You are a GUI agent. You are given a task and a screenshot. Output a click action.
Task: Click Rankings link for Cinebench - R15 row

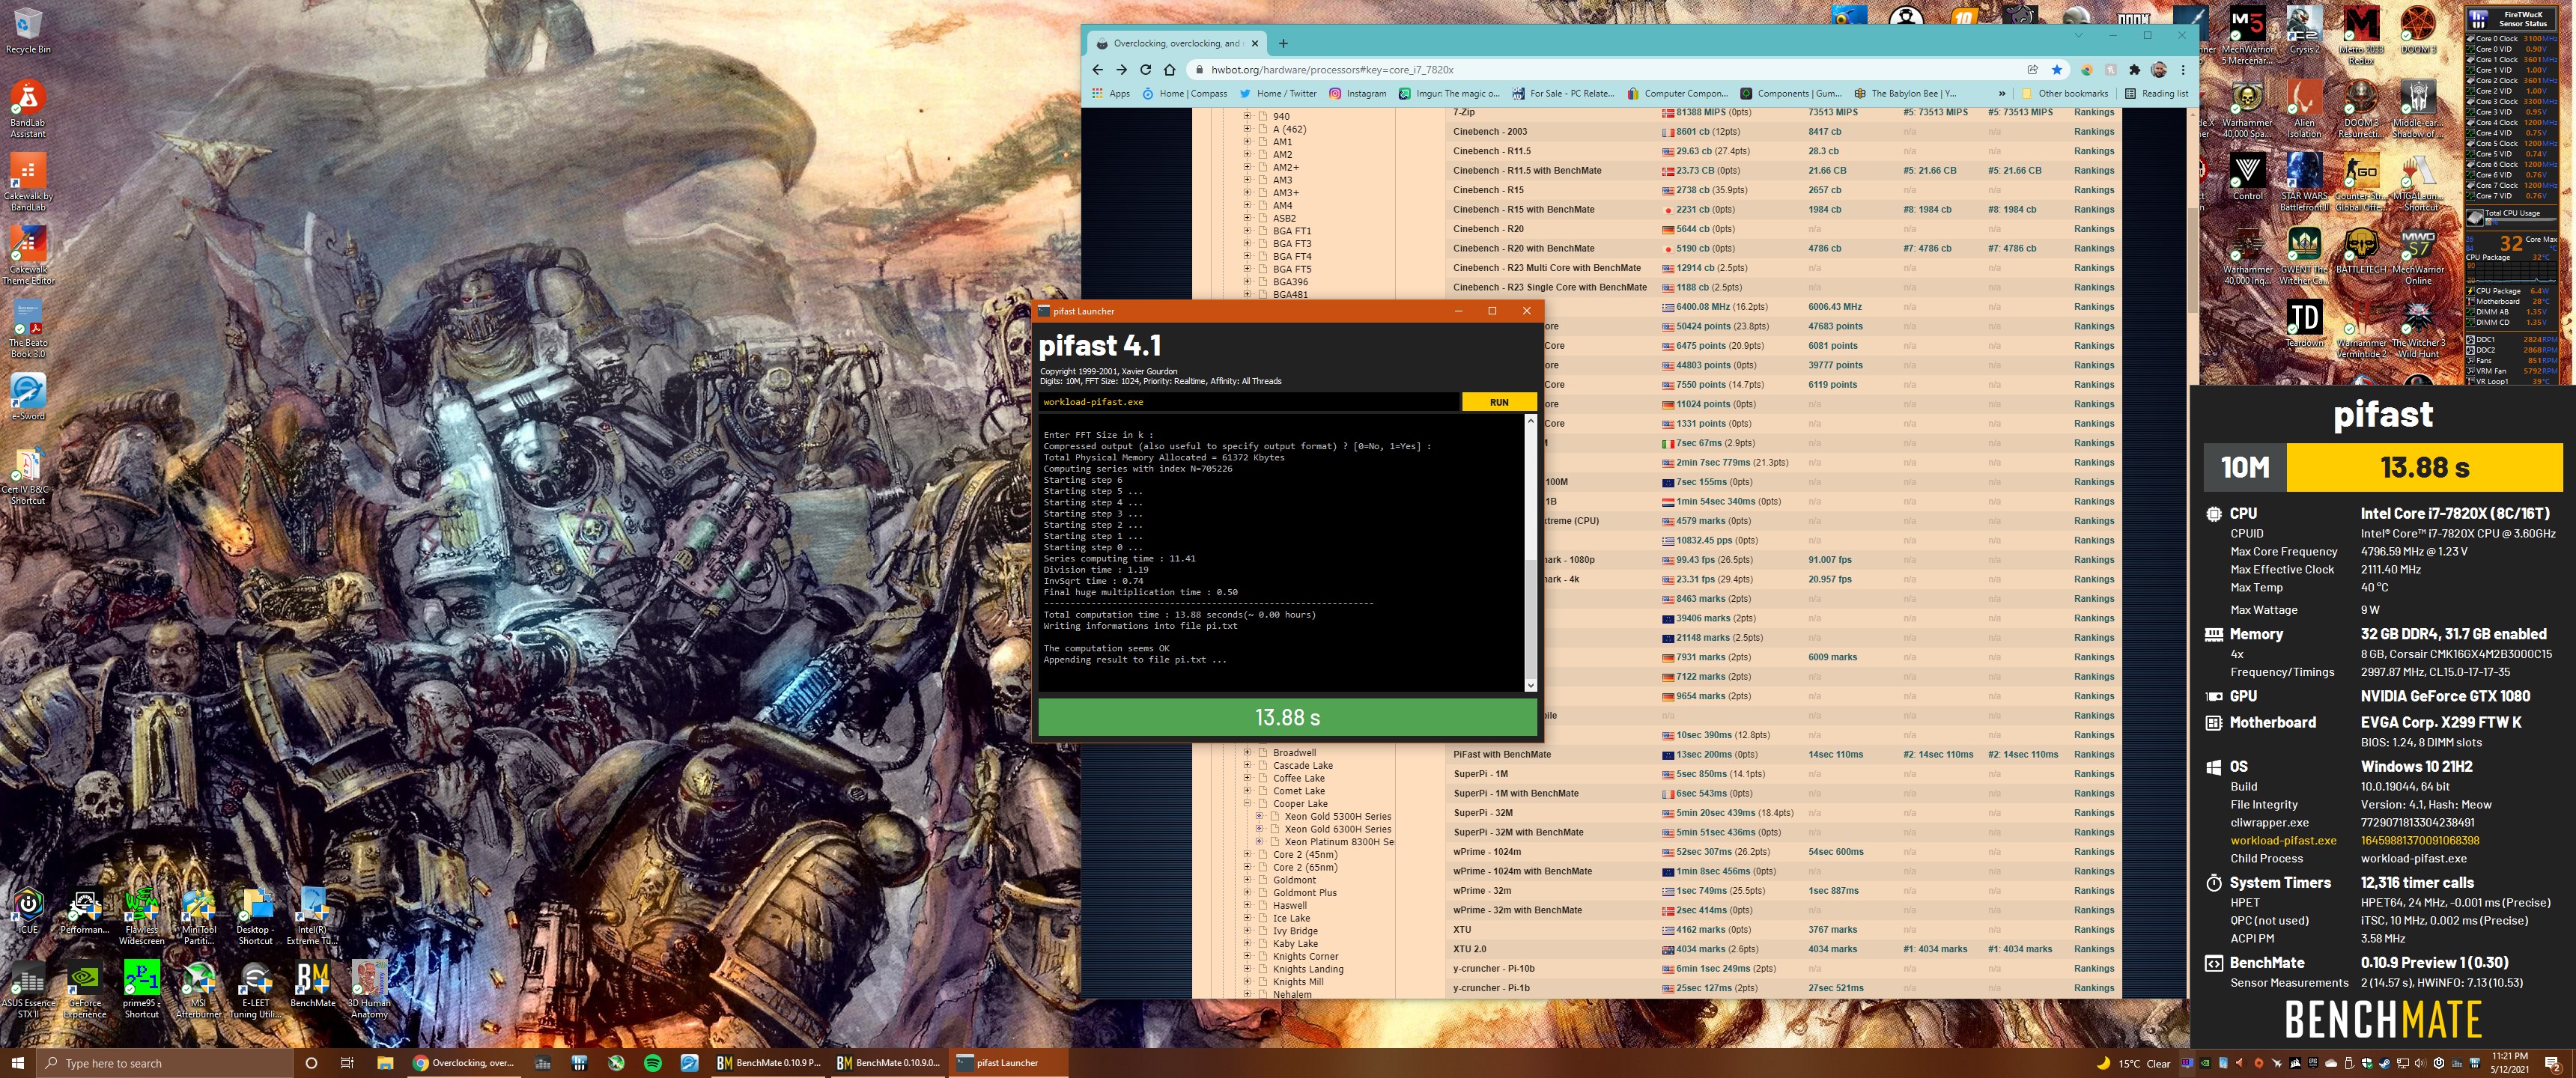2093,190
